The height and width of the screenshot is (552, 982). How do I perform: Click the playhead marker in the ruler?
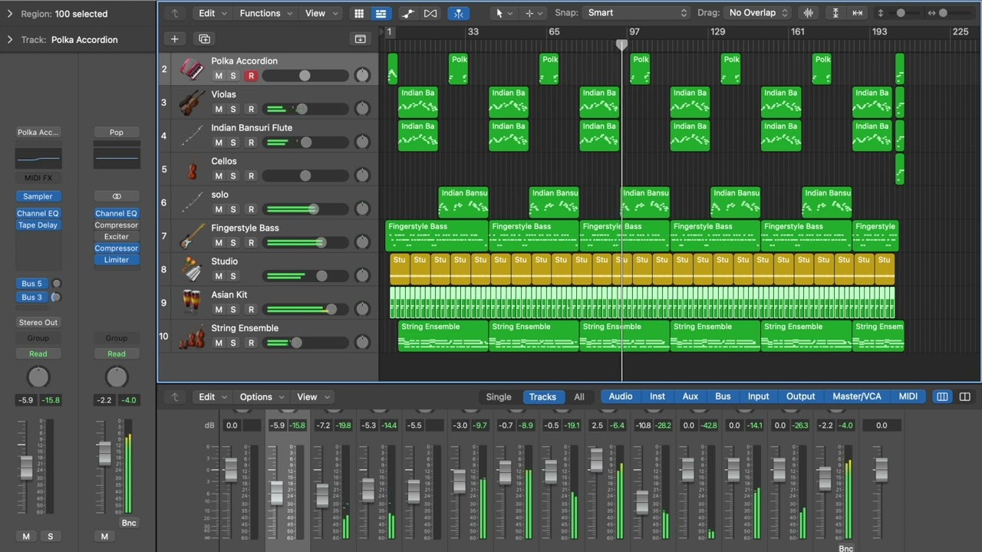click(x=622, y=45)
